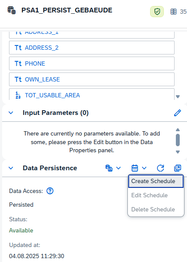This screenshot has height=262, width=187.
Task: Collapse the Input Parameters section
Action: coord(11,113)
